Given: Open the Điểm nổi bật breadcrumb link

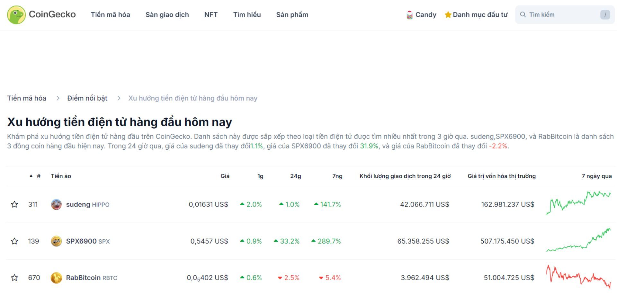Looking at the screenshot, I should coord(87,98).
